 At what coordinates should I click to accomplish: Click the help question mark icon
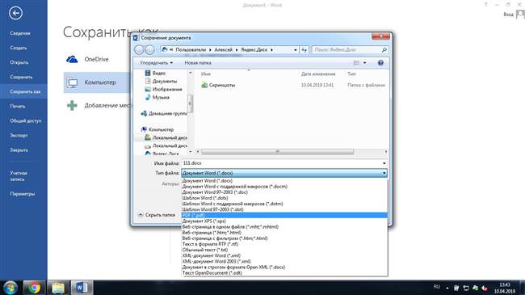[x=380, y=63]
